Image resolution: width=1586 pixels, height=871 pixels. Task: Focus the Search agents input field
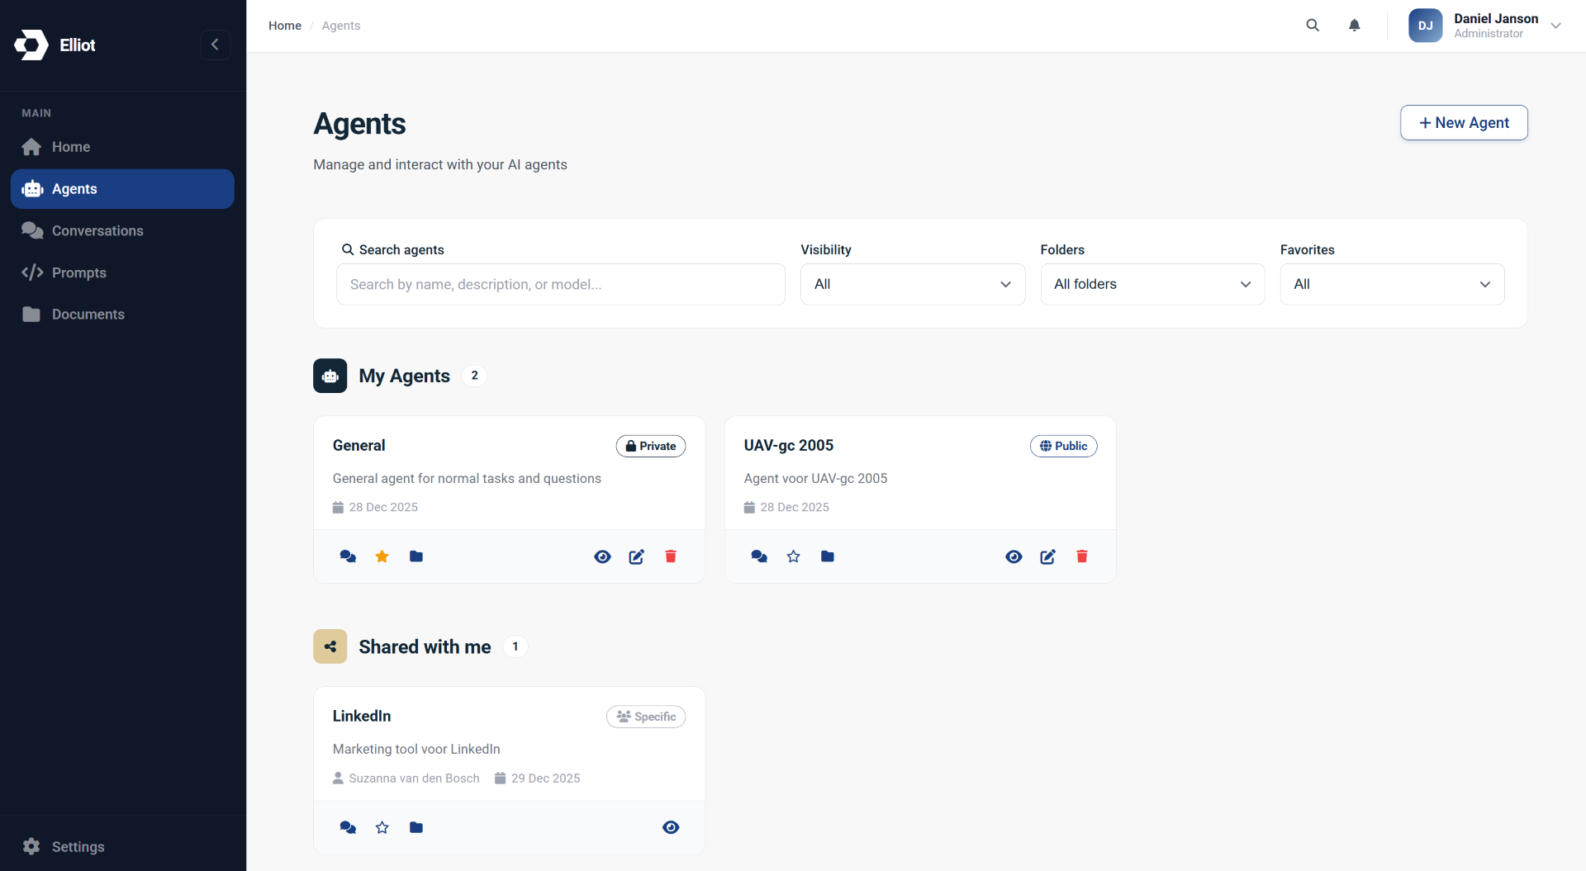560,284
